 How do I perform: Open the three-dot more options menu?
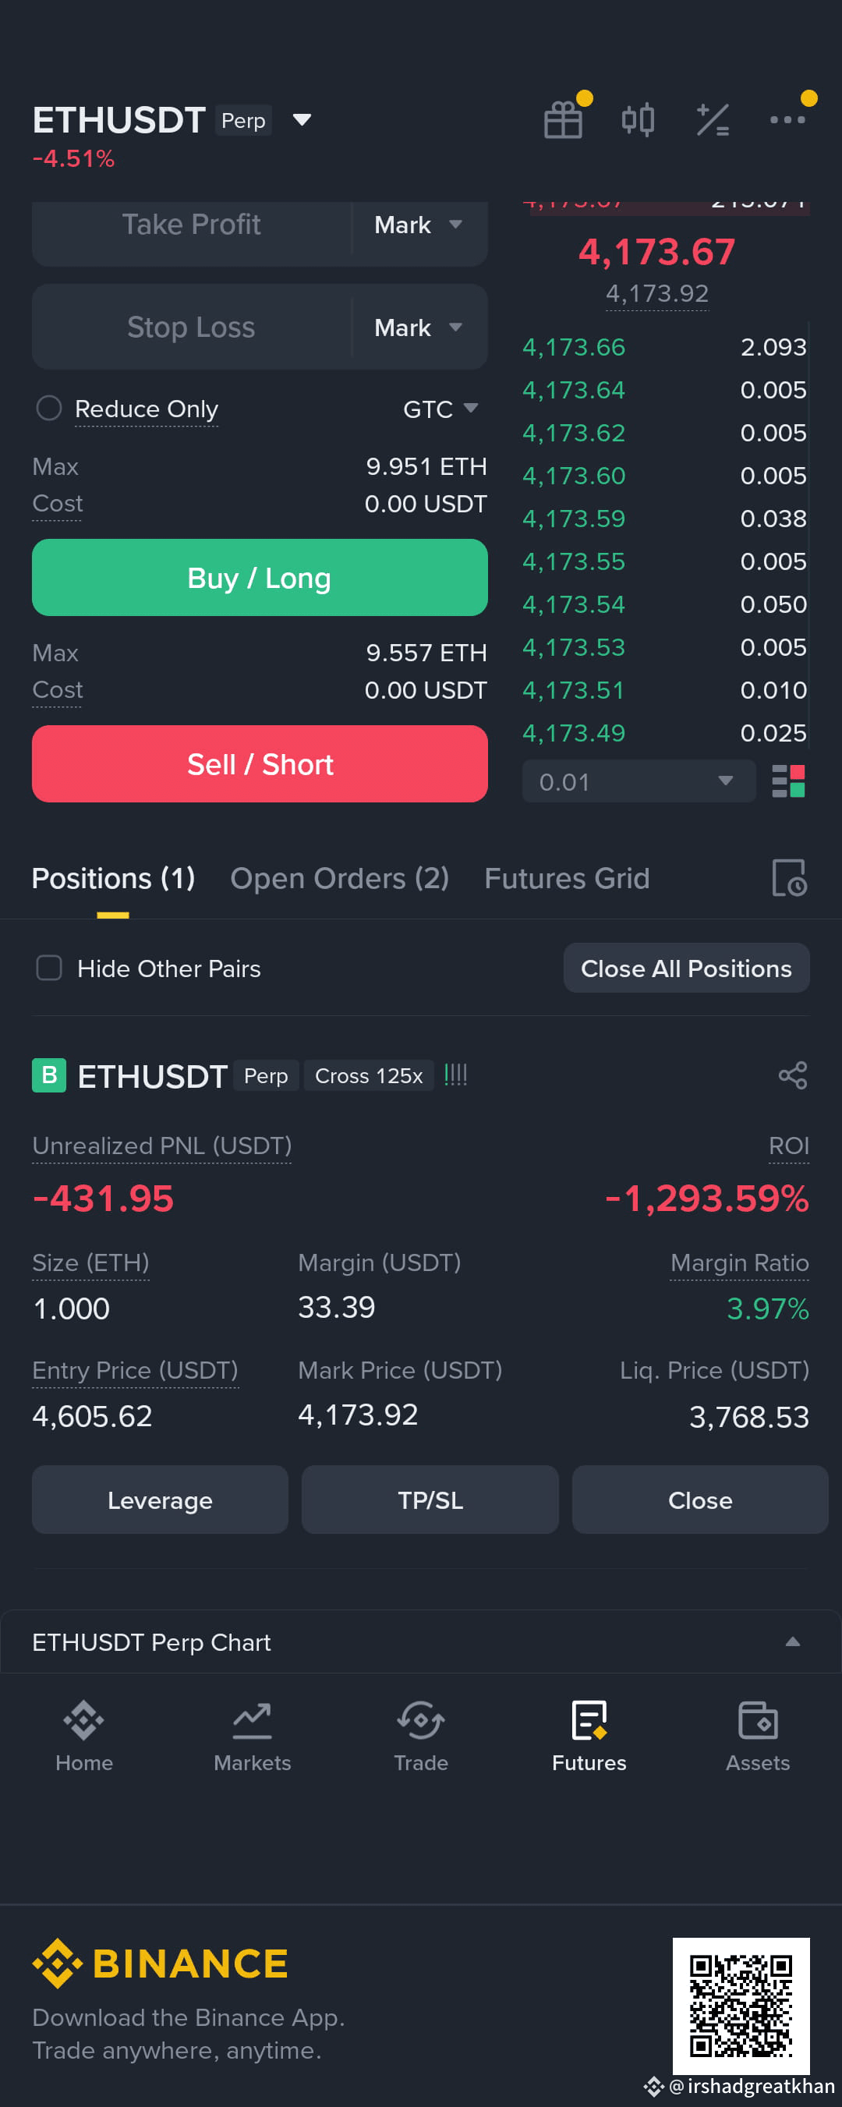787,120
